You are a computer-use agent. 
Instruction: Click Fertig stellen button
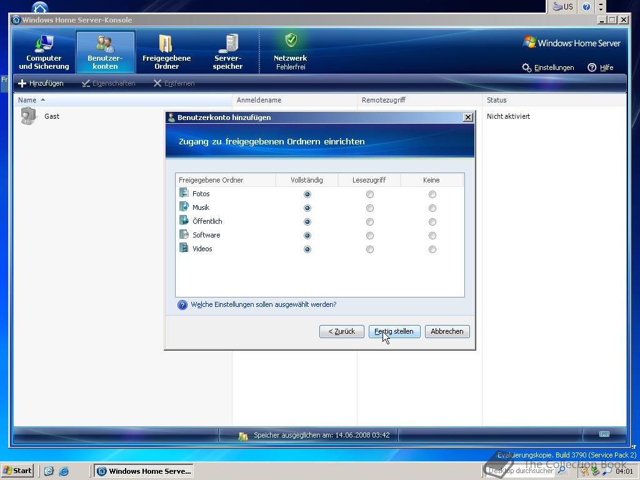tap(394, 331)
